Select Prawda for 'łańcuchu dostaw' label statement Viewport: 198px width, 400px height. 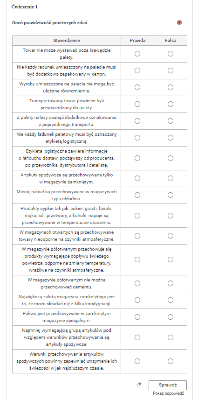tap(137, 158)
